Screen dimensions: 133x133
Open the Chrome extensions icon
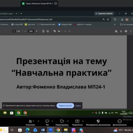click(115, 19)
